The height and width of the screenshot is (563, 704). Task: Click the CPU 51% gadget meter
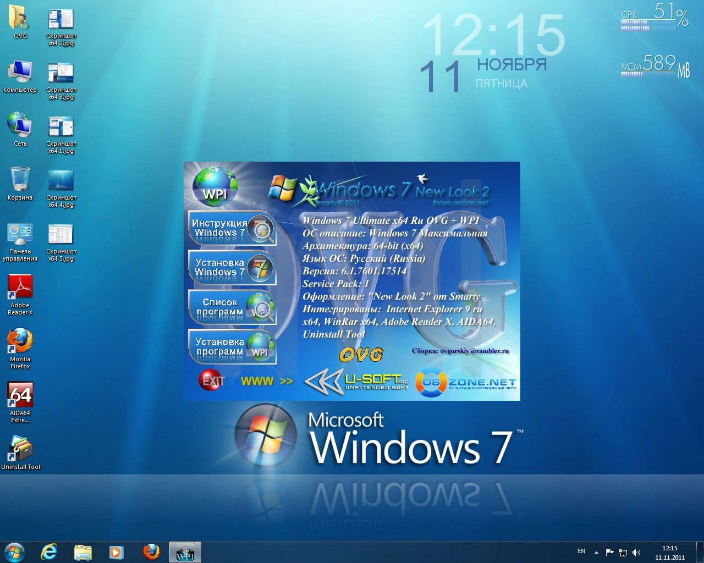(x=654, y=17)
